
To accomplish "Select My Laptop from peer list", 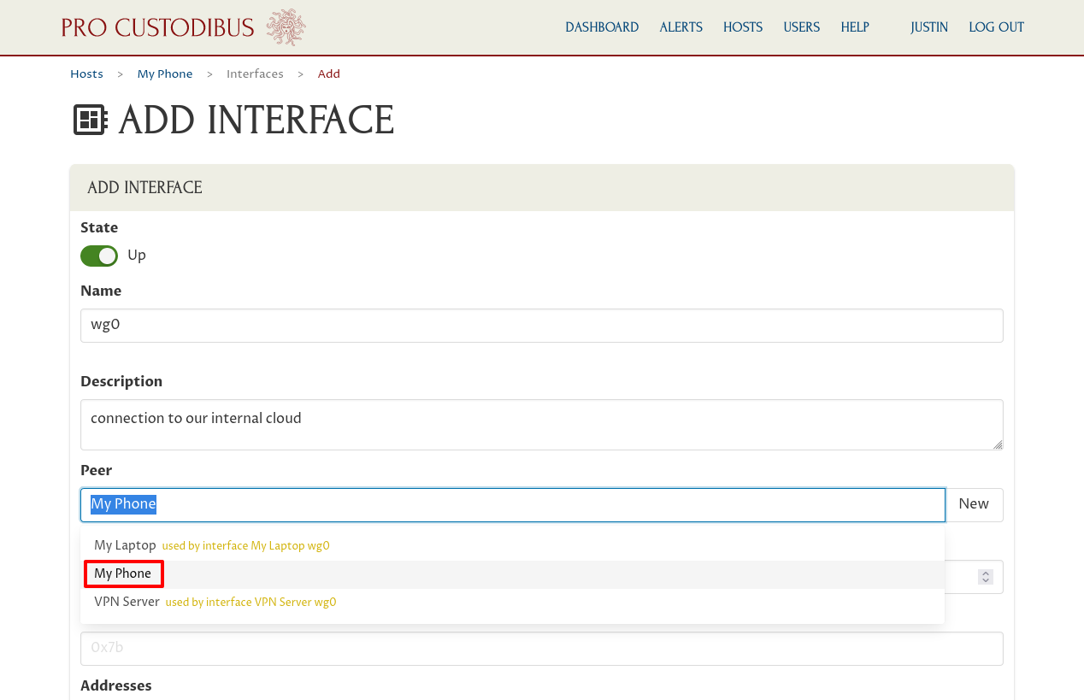I will [513, 546].
